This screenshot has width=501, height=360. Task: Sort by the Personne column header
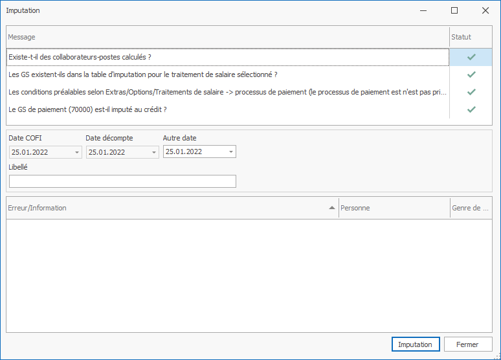coord(394,208)
